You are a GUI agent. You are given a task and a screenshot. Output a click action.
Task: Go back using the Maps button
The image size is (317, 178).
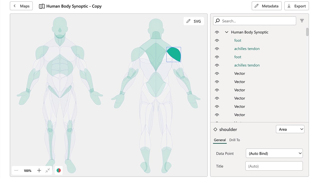pyautogui.click(x=21, y=6)
